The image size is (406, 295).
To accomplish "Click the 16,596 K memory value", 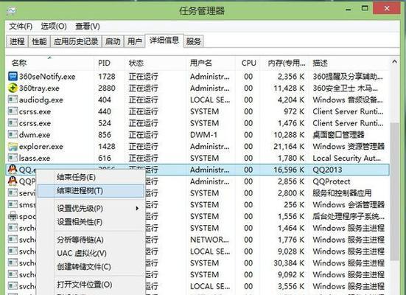I will pos(289,170).
